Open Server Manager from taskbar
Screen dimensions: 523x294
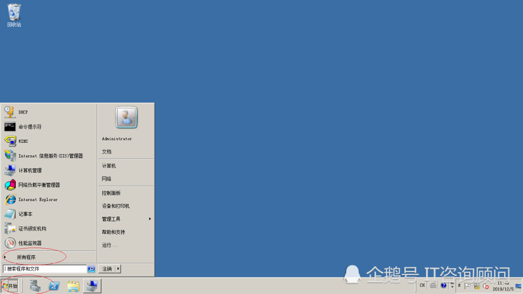click(x=35, y=286)
